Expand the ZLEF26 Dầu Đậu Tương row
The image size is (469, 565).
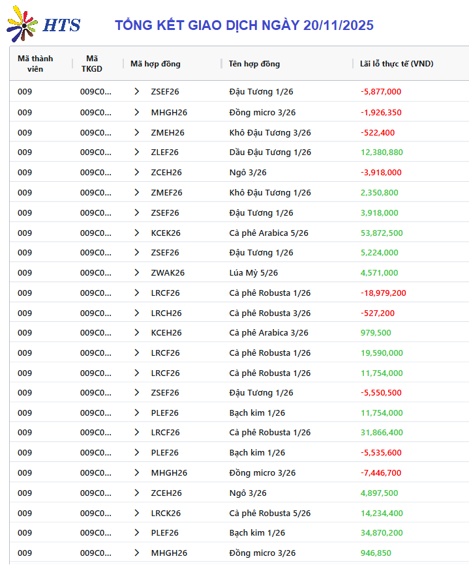click(136, 152)
